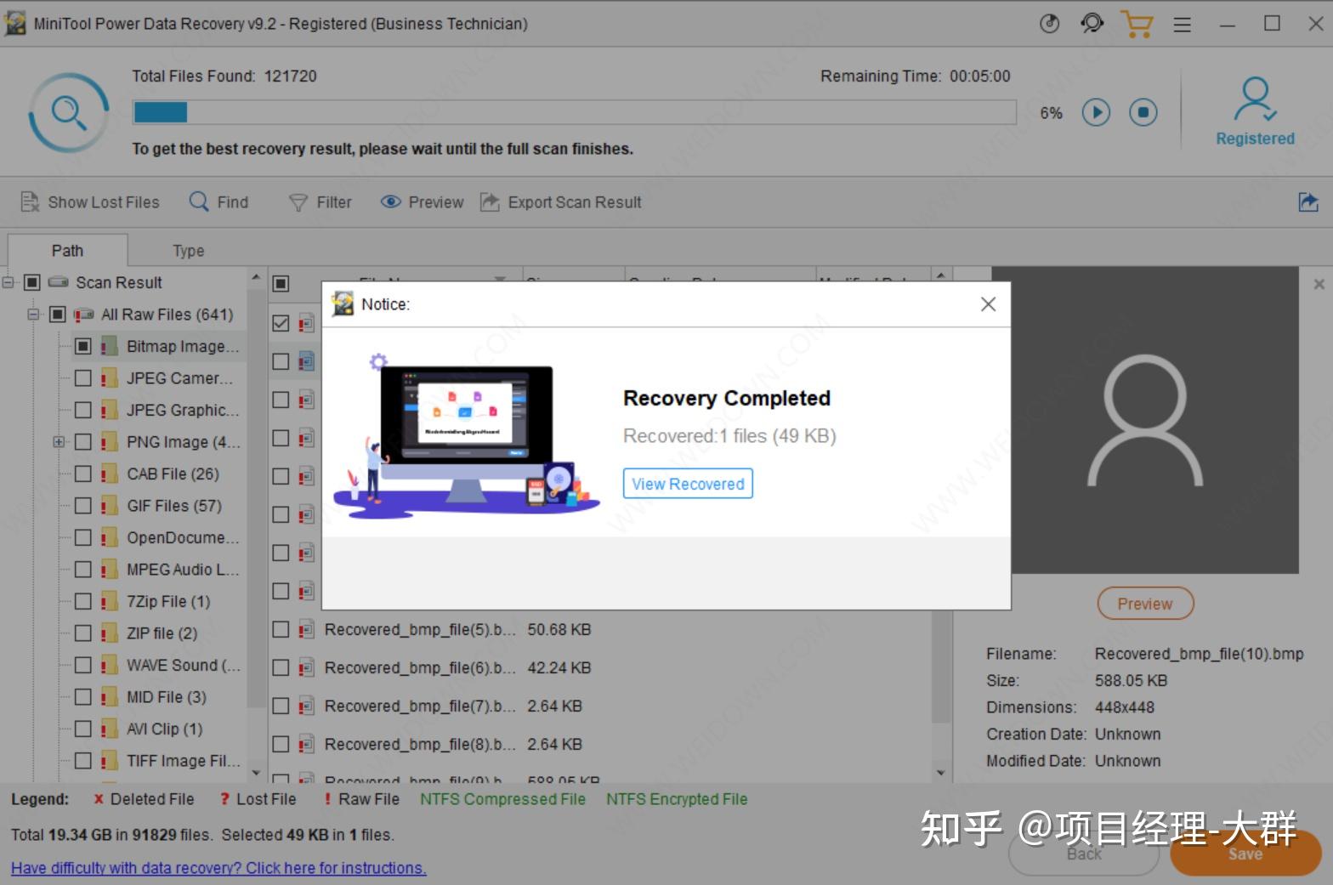Click the View Recovered button
The image size is (1333, 885).
(x=688, y=484)
